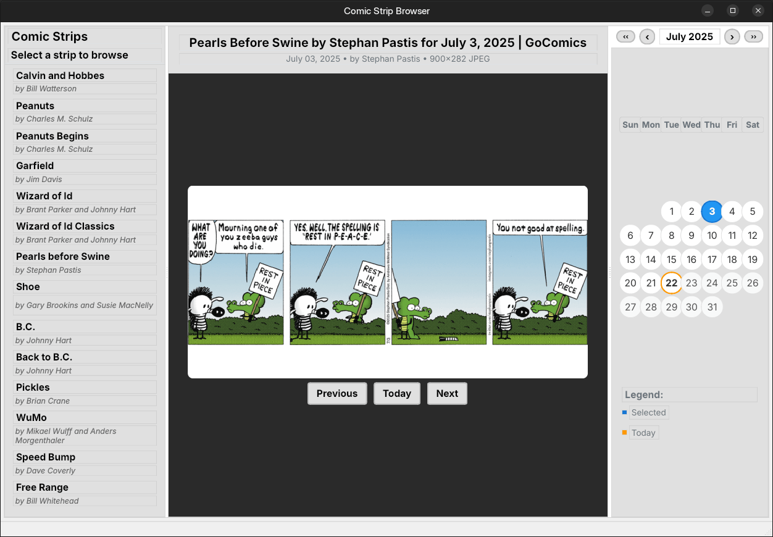The width and height of the screenshot is (773, 537).
Task: Pick July 15 in the calendar
Action: point(671,259)
